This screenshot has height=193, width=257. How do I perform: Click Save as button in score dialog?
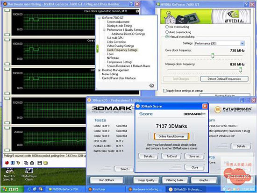[195, 156]
